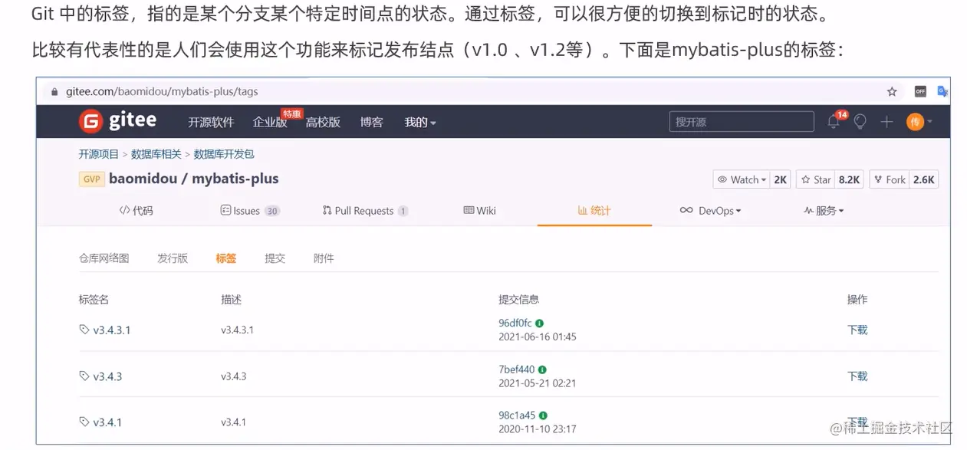Switch to the Issues tab

click(x=250, y=211)
